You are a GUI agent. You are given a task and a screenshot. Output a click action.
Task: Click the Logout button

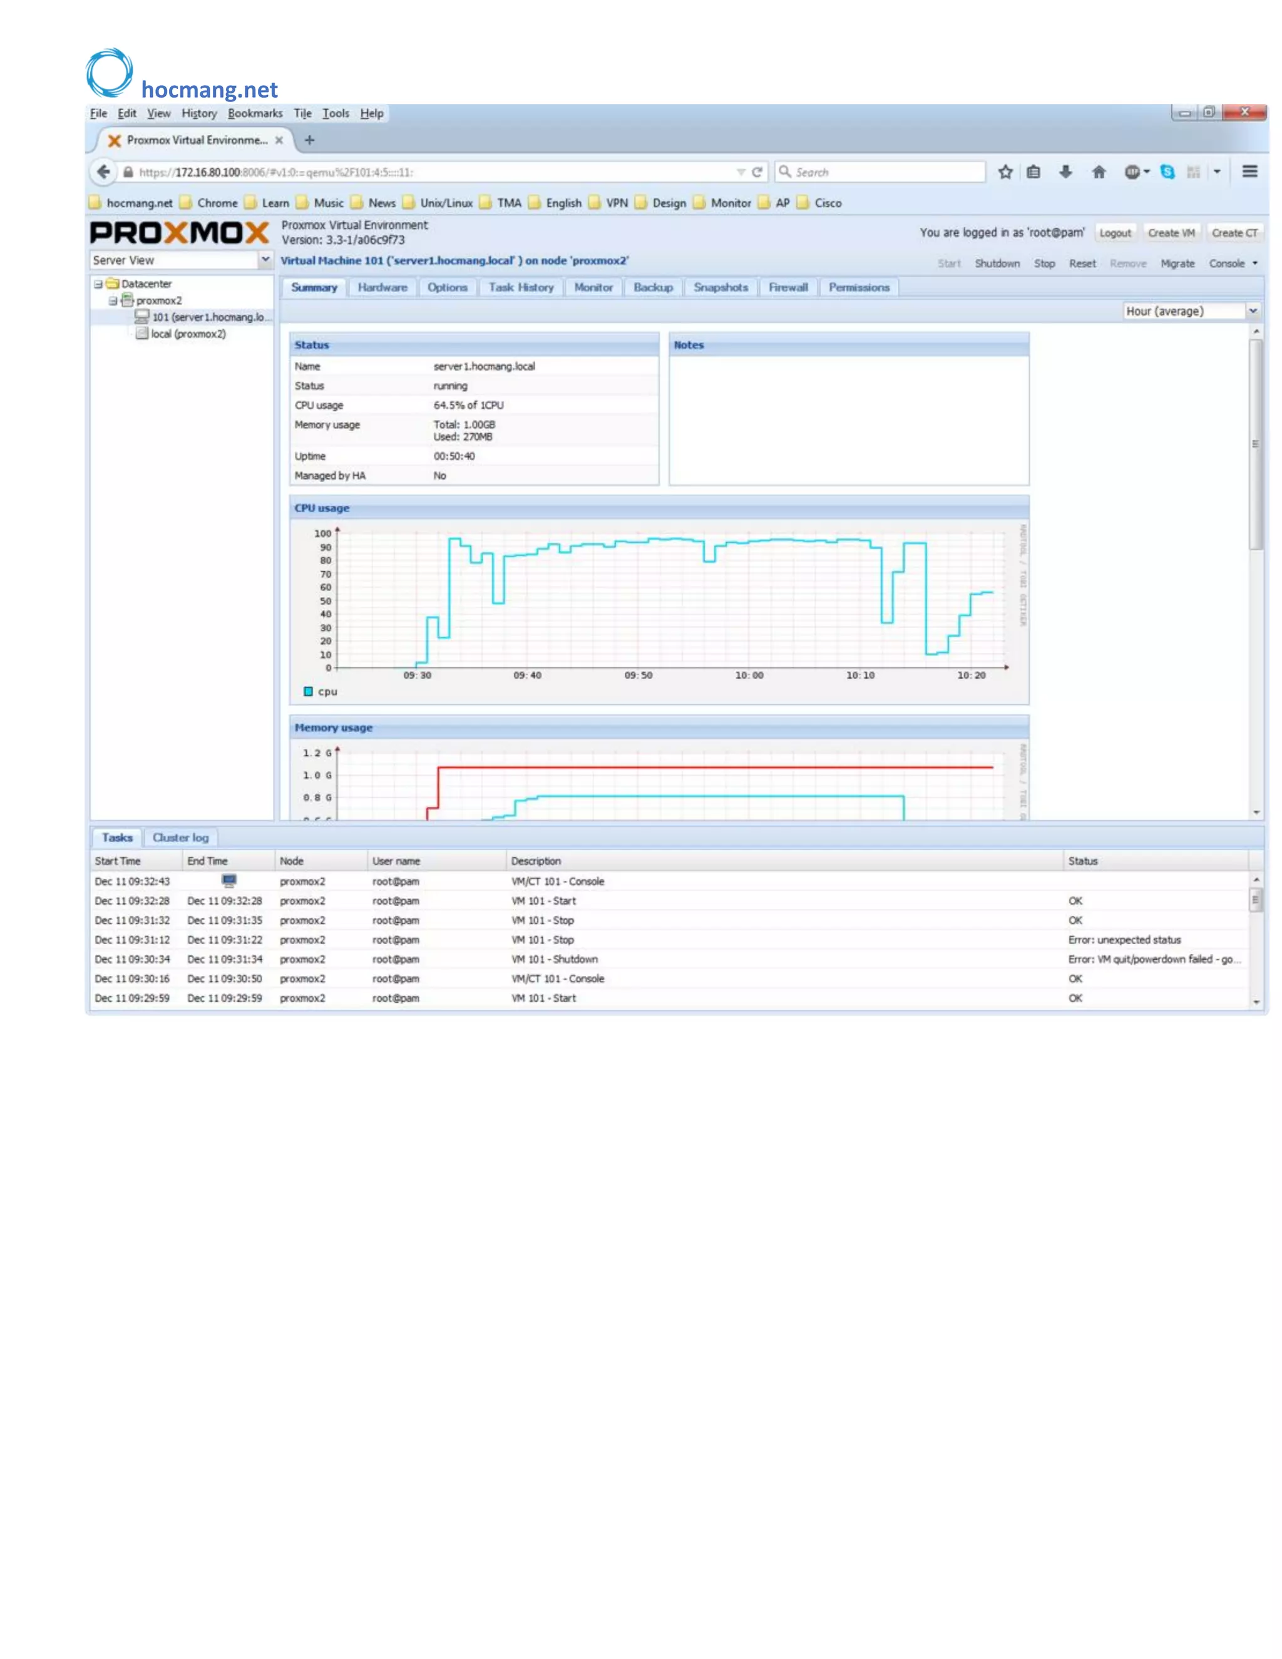[x=1115, y=234]
